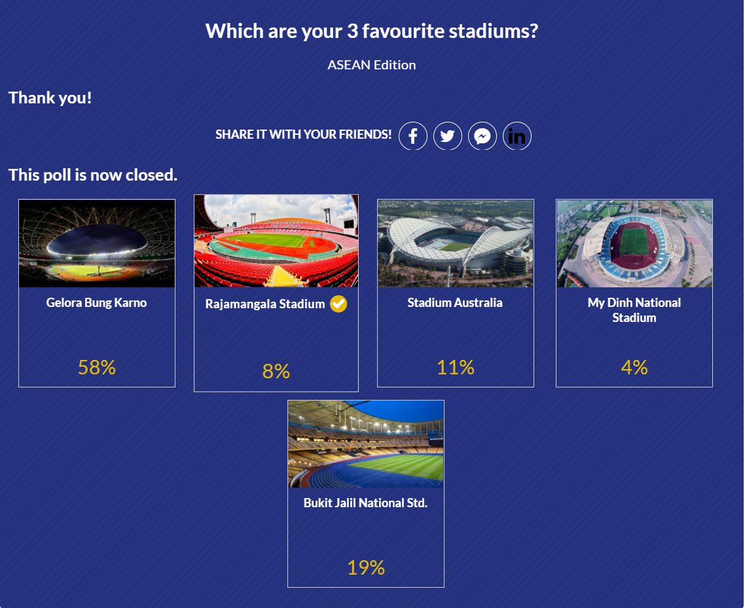Share the poll on LinkedIn

pyautogui.click(x=517, y=135)
